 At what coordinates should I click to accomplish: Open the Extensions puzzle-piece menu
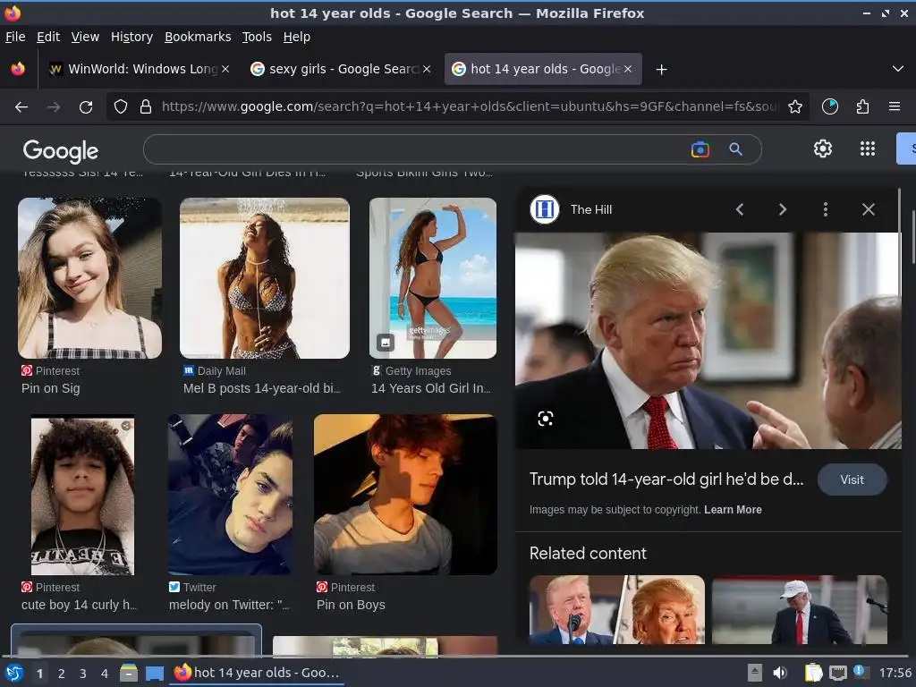pyautogui.click(x=862, y=106)
